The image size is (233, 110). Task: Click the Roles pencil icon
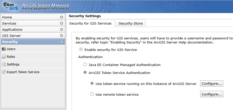click(4, 57)
